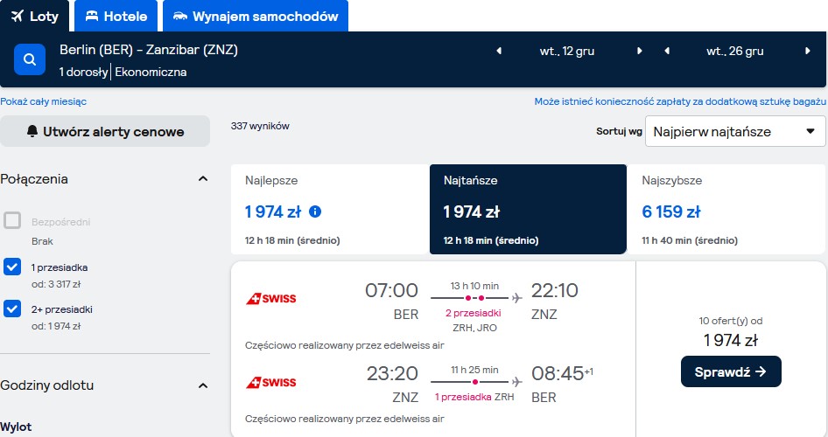Go to next return date arrow

[807, 52]
